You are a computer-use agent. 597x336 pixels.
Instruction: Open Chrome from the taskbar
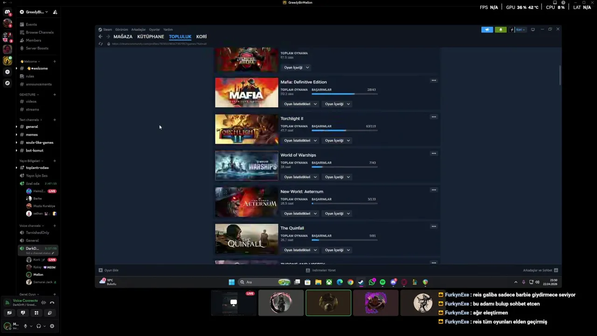pyautogui.click(x=350, y=282)
